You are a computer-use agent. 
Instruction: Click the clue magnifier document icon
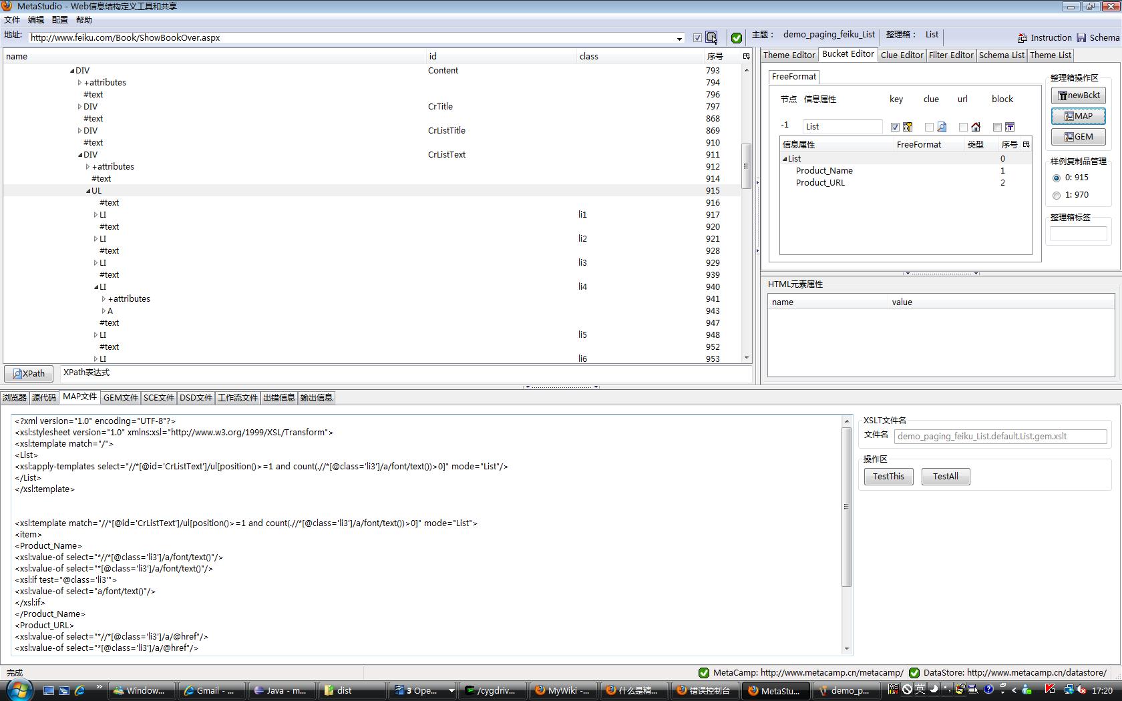tap(942, 127)
